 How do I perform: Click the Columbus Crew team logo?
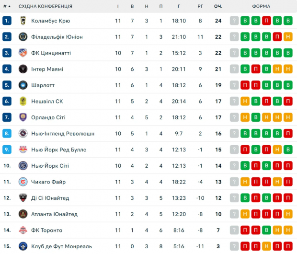[23, 21]
